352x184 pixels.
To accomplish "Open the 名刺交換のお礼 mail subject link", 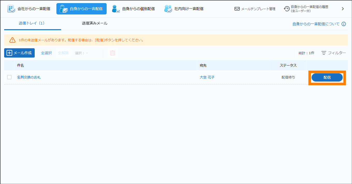I will point(29,77).
